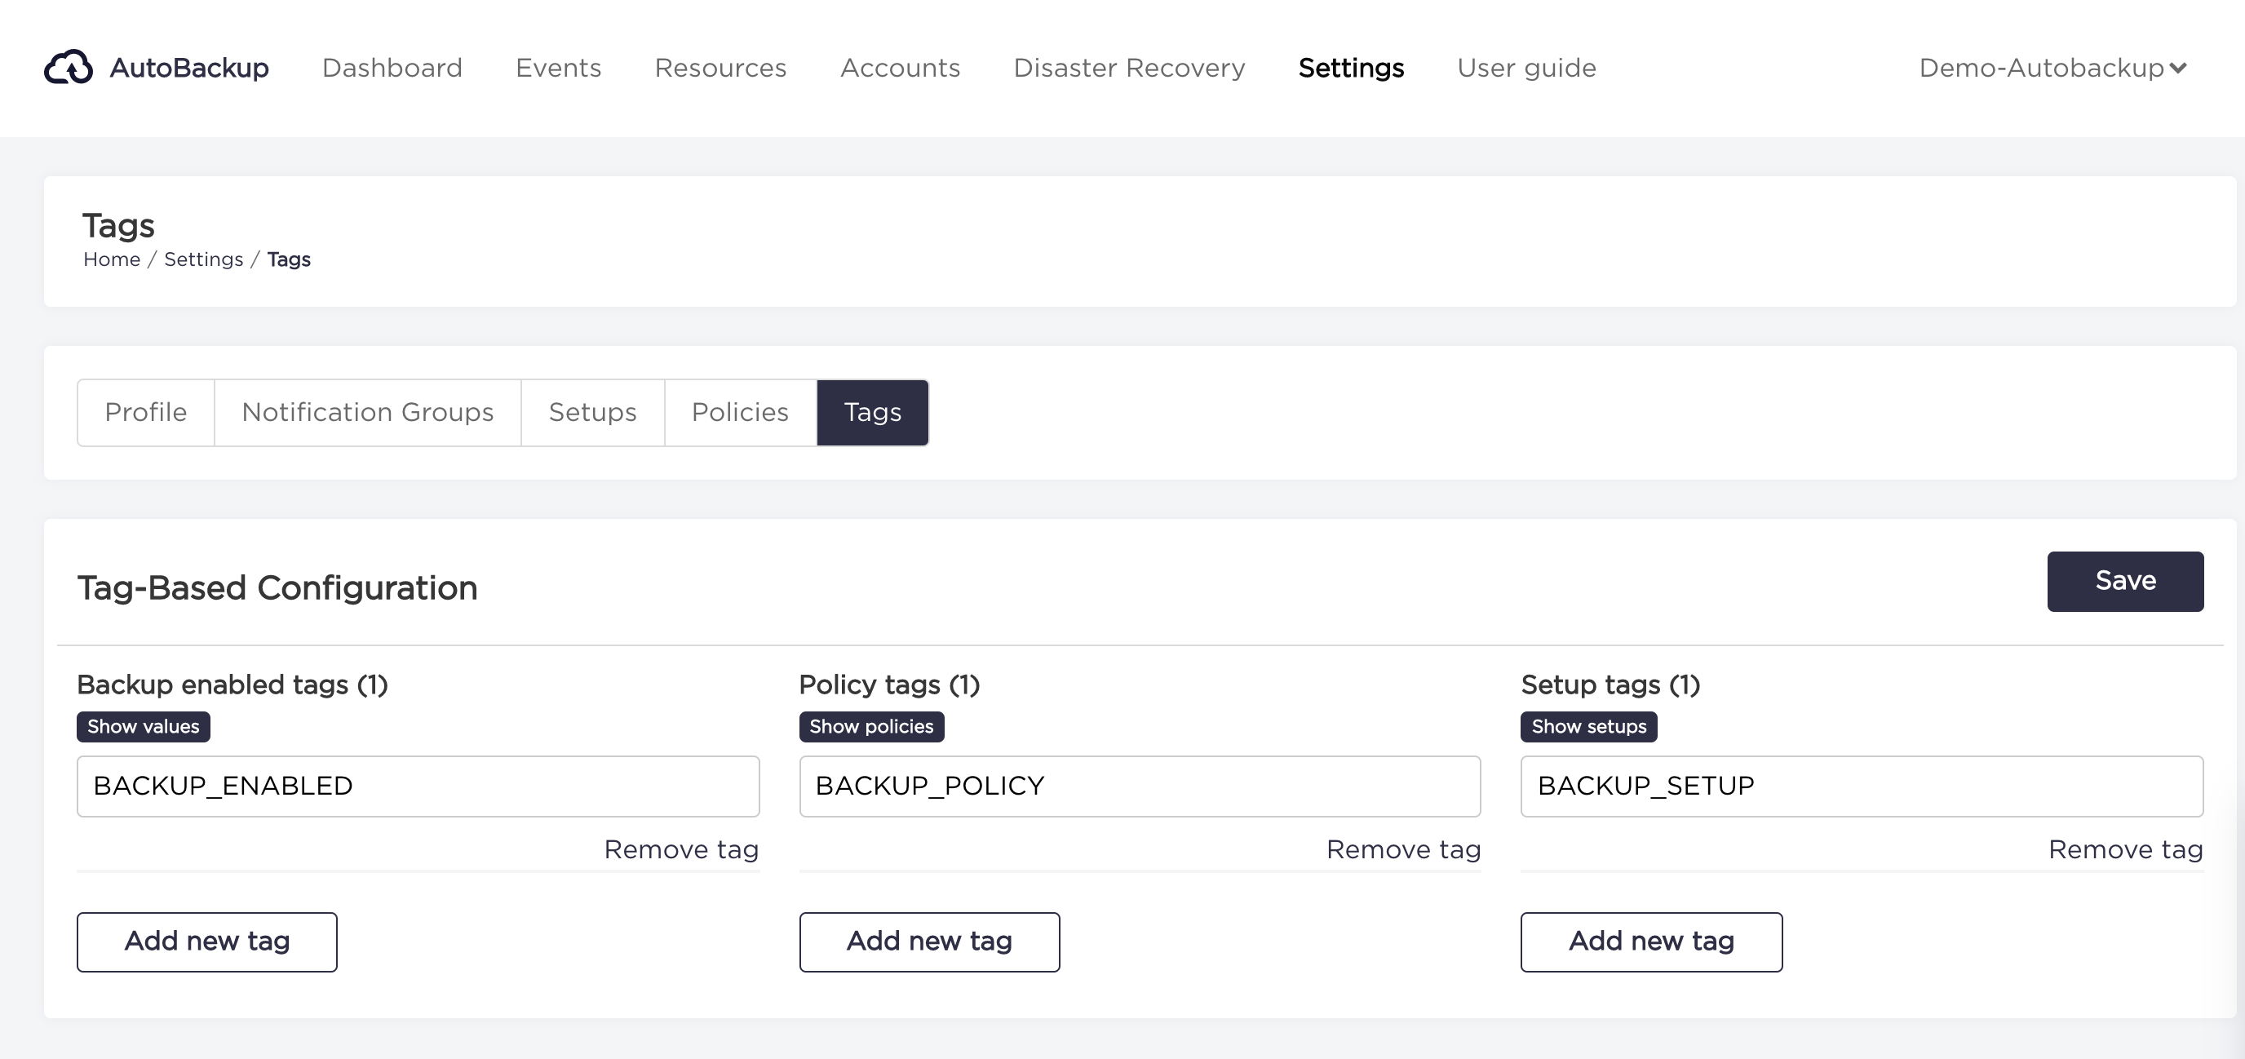The width and height of the screenshot is (2245, 1059).
Task: Toggle Show values for backup enabled tags
Action: (143, 727)
